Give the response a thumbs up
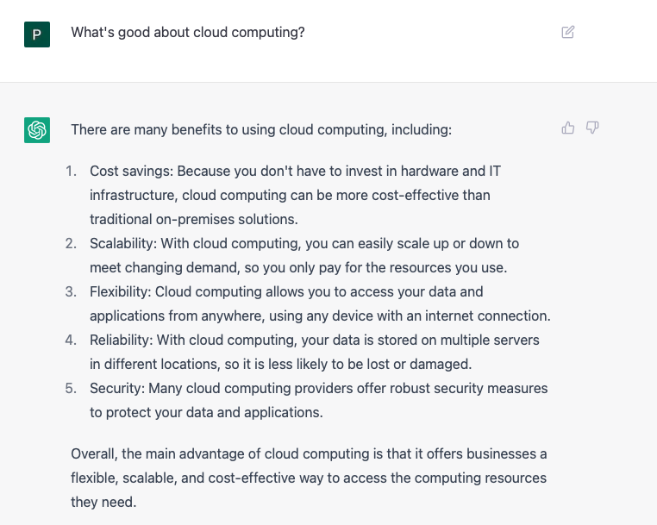This screenshot has height=525, width=657. point(567,128)
